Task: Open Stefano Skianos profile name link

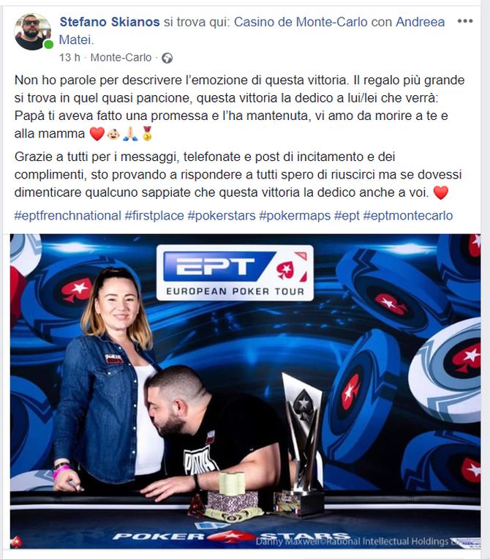Action: (110, 22)
